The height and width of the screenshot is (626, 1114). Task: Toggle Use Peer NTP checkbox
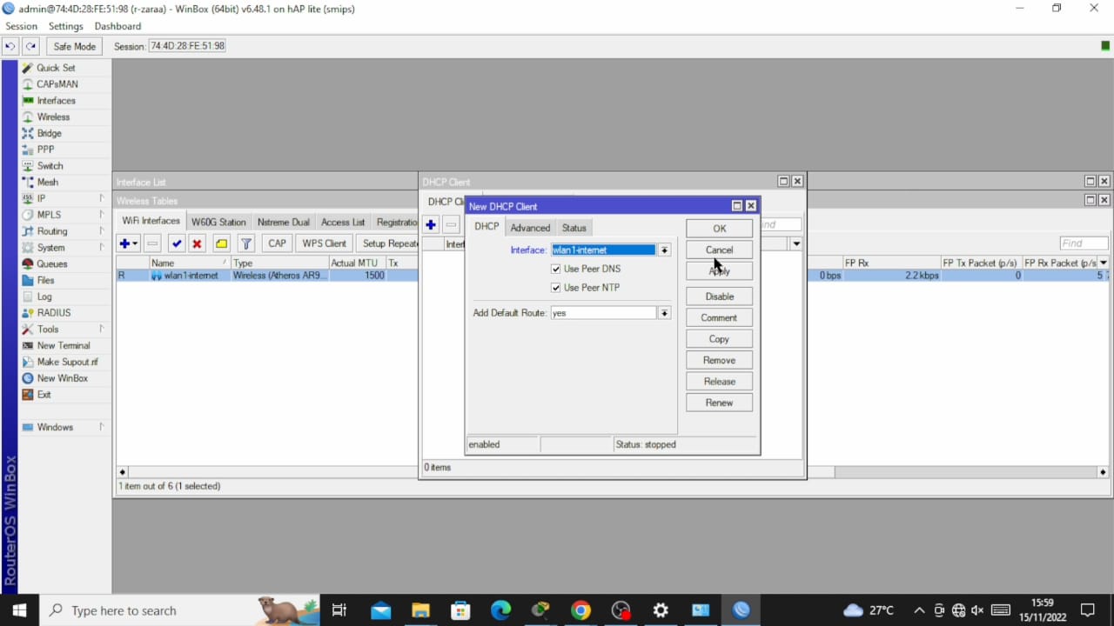tap(556, 288)
